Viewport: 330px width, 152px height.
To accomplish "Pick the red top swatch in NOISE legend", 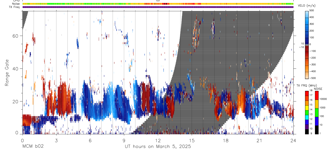I will [x=317, y=95].
